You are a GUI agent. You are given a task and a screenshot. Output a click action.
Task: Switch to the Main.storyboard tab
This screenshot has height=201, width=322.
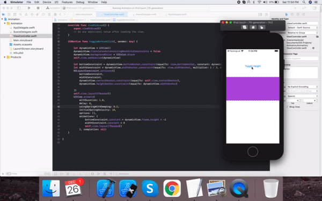[82, 14]
